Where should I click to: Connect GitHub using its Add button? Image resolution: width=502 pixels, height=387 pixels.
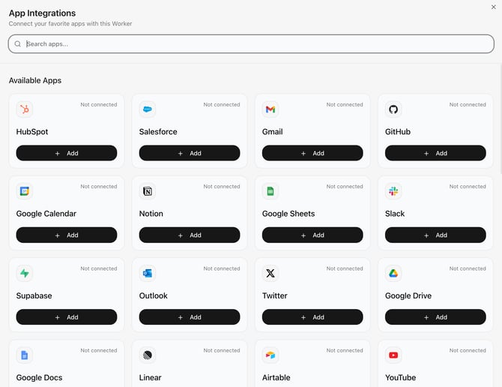(435, 153)
